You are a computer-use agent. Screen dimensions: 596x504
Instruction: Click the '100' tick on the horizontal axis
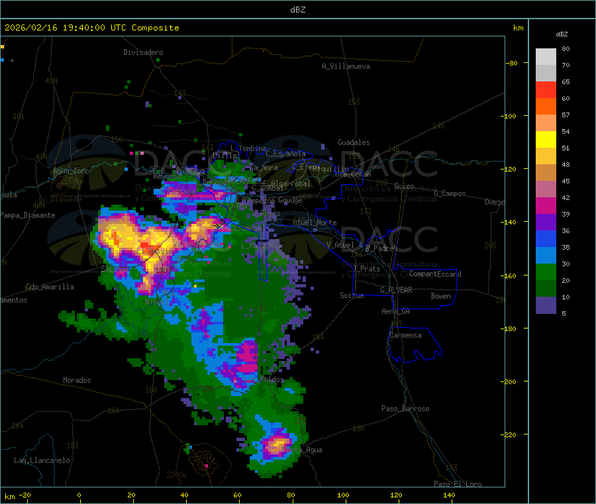343,495
